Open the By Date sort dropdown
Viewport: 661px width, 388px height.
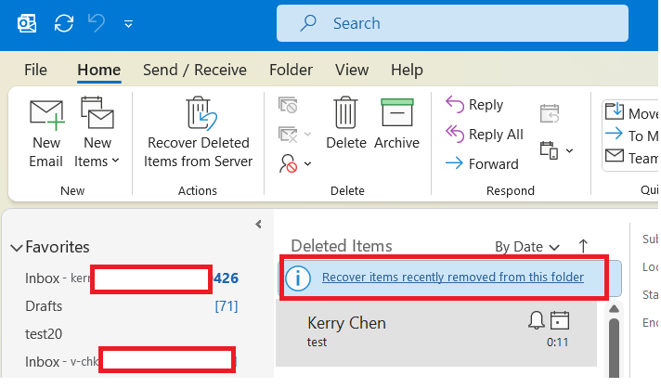click(527, 247)
